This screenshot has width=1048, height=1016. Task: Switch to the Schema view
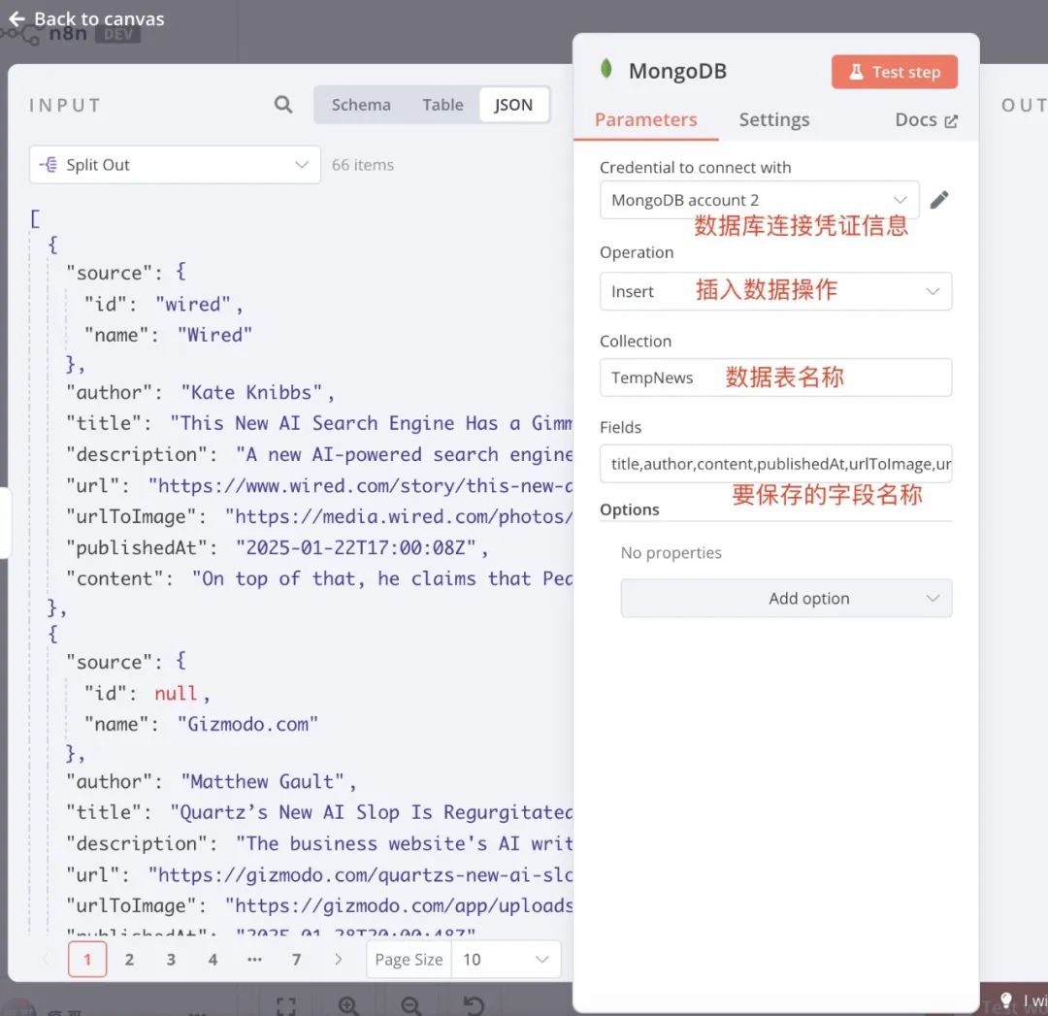(361, 104)
